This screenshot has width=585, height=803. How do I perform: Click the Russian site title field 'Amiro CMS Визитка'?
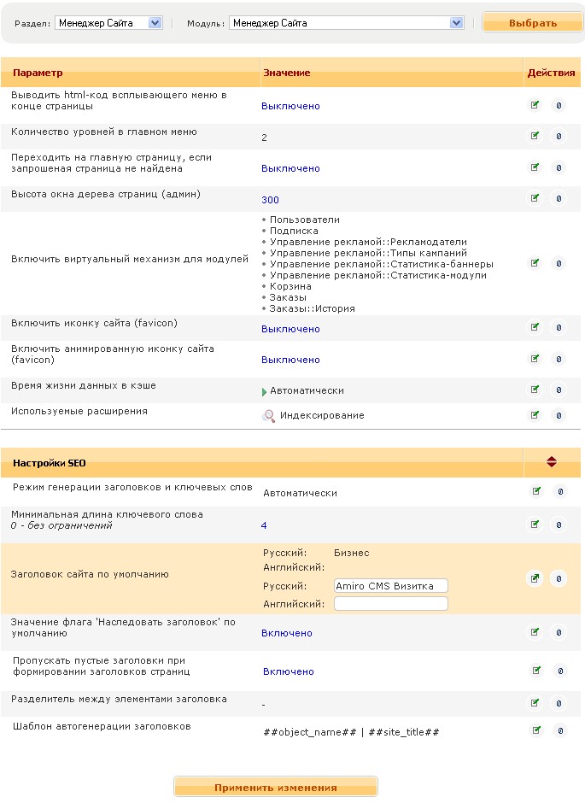(390, 586)
